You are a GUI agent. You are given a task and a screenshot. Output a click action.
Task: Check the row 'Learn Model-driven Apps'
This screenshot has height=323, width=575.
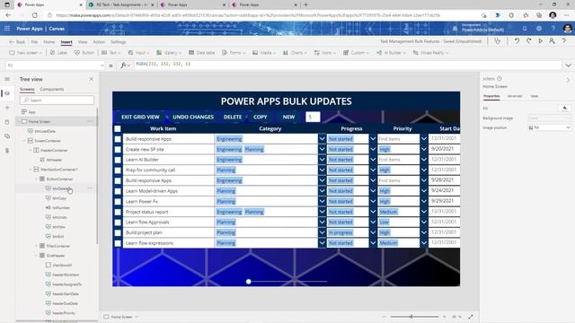pyautogui.click(x=118, y=191)
